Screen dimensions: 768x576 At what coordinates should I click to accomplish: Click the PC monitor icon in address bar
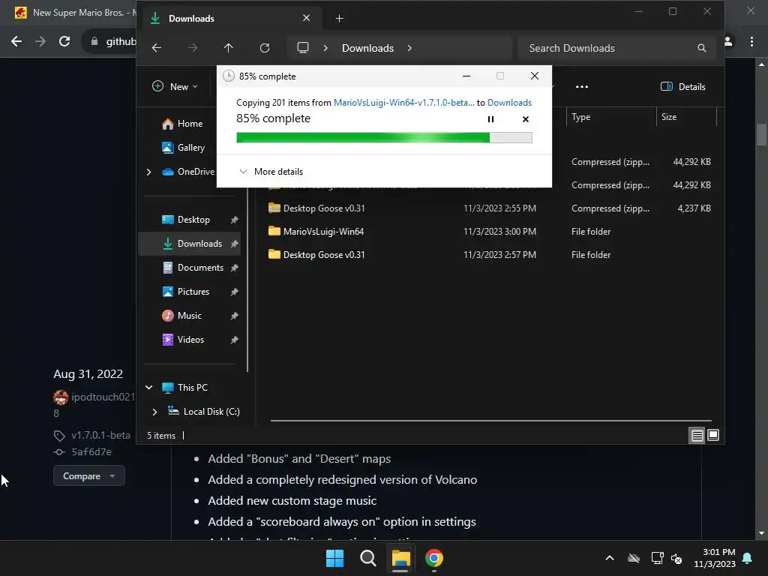[303, 48]
